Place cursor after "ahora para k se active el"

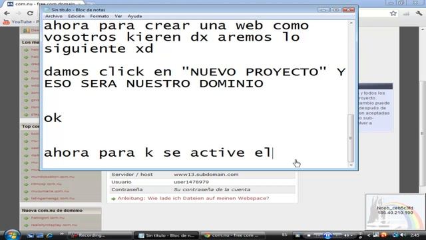pyautogui.click(x=272, y=153)
